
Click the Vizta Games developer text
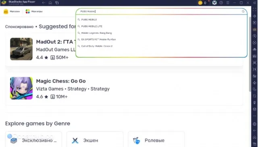tap(50, 89)
